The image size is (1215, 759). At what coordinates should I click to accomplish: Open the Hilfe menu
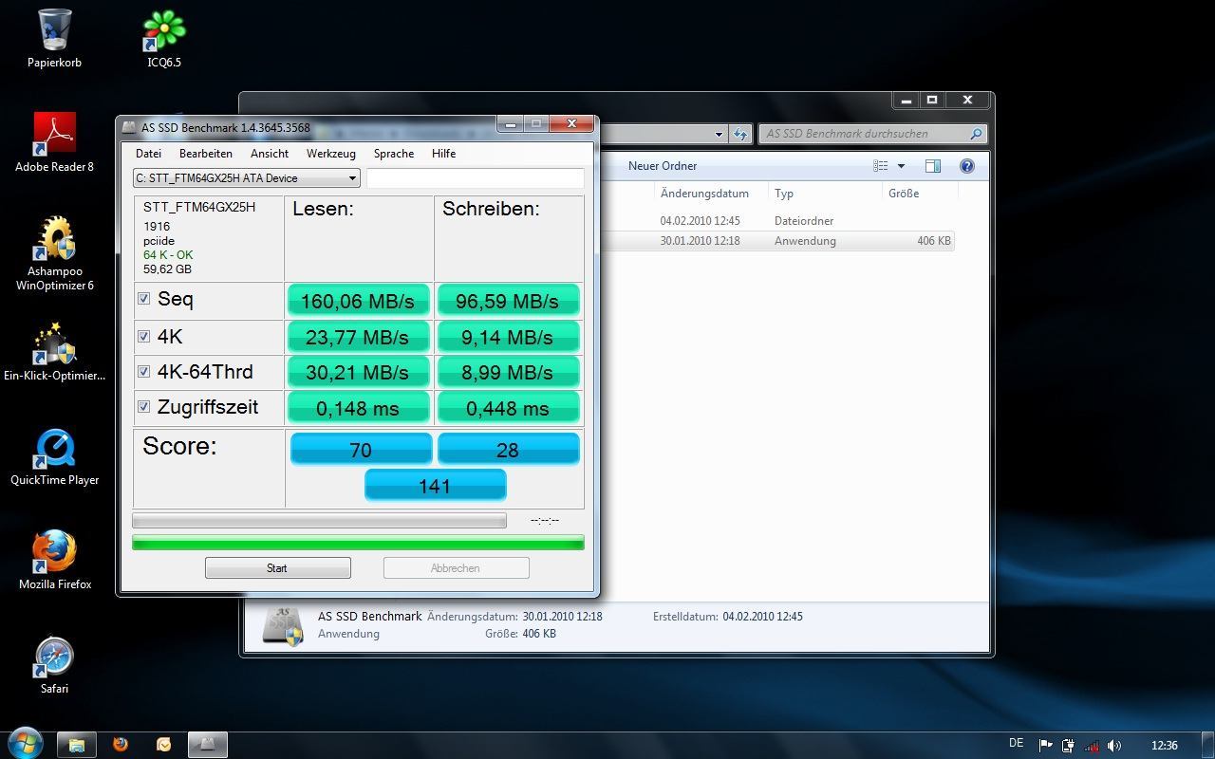tap(443, 154)
